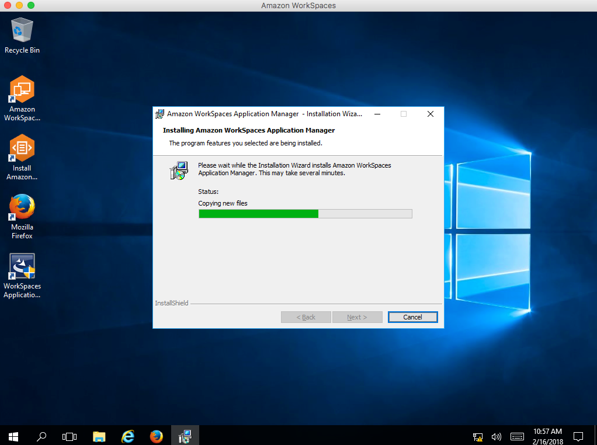Click the installation progress bar
597x445 pixels.
[x=305, y=213]
